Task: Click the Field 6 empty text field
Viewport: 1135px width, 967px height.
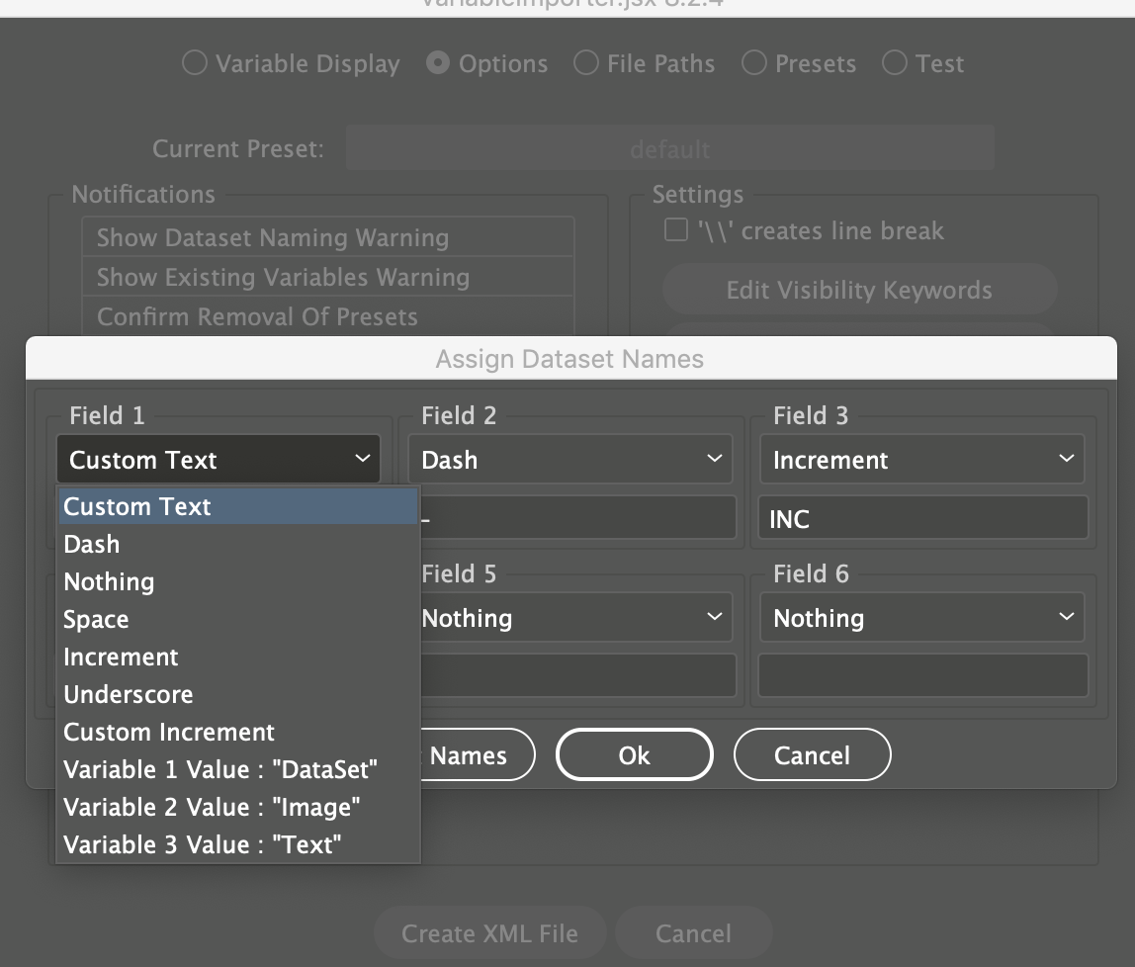Action: 922,675
